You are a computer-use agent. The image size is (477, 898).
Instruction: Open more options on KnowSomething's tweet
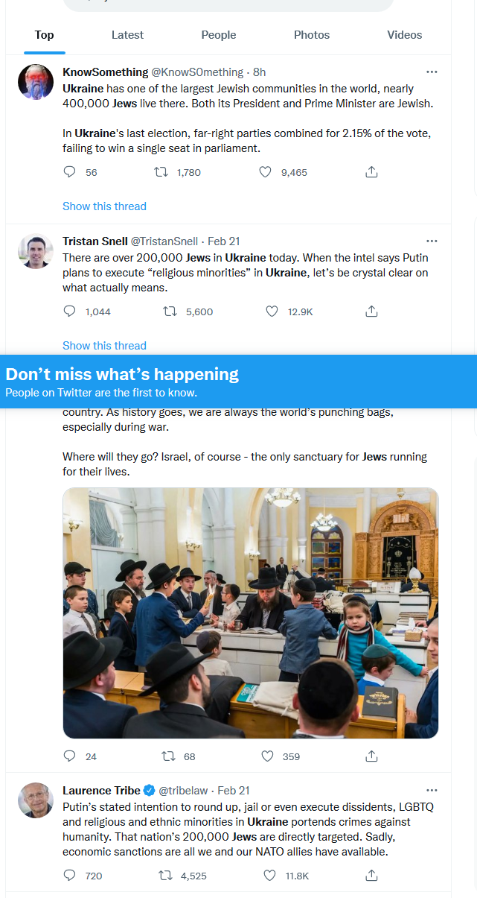(x=432, y=72)
